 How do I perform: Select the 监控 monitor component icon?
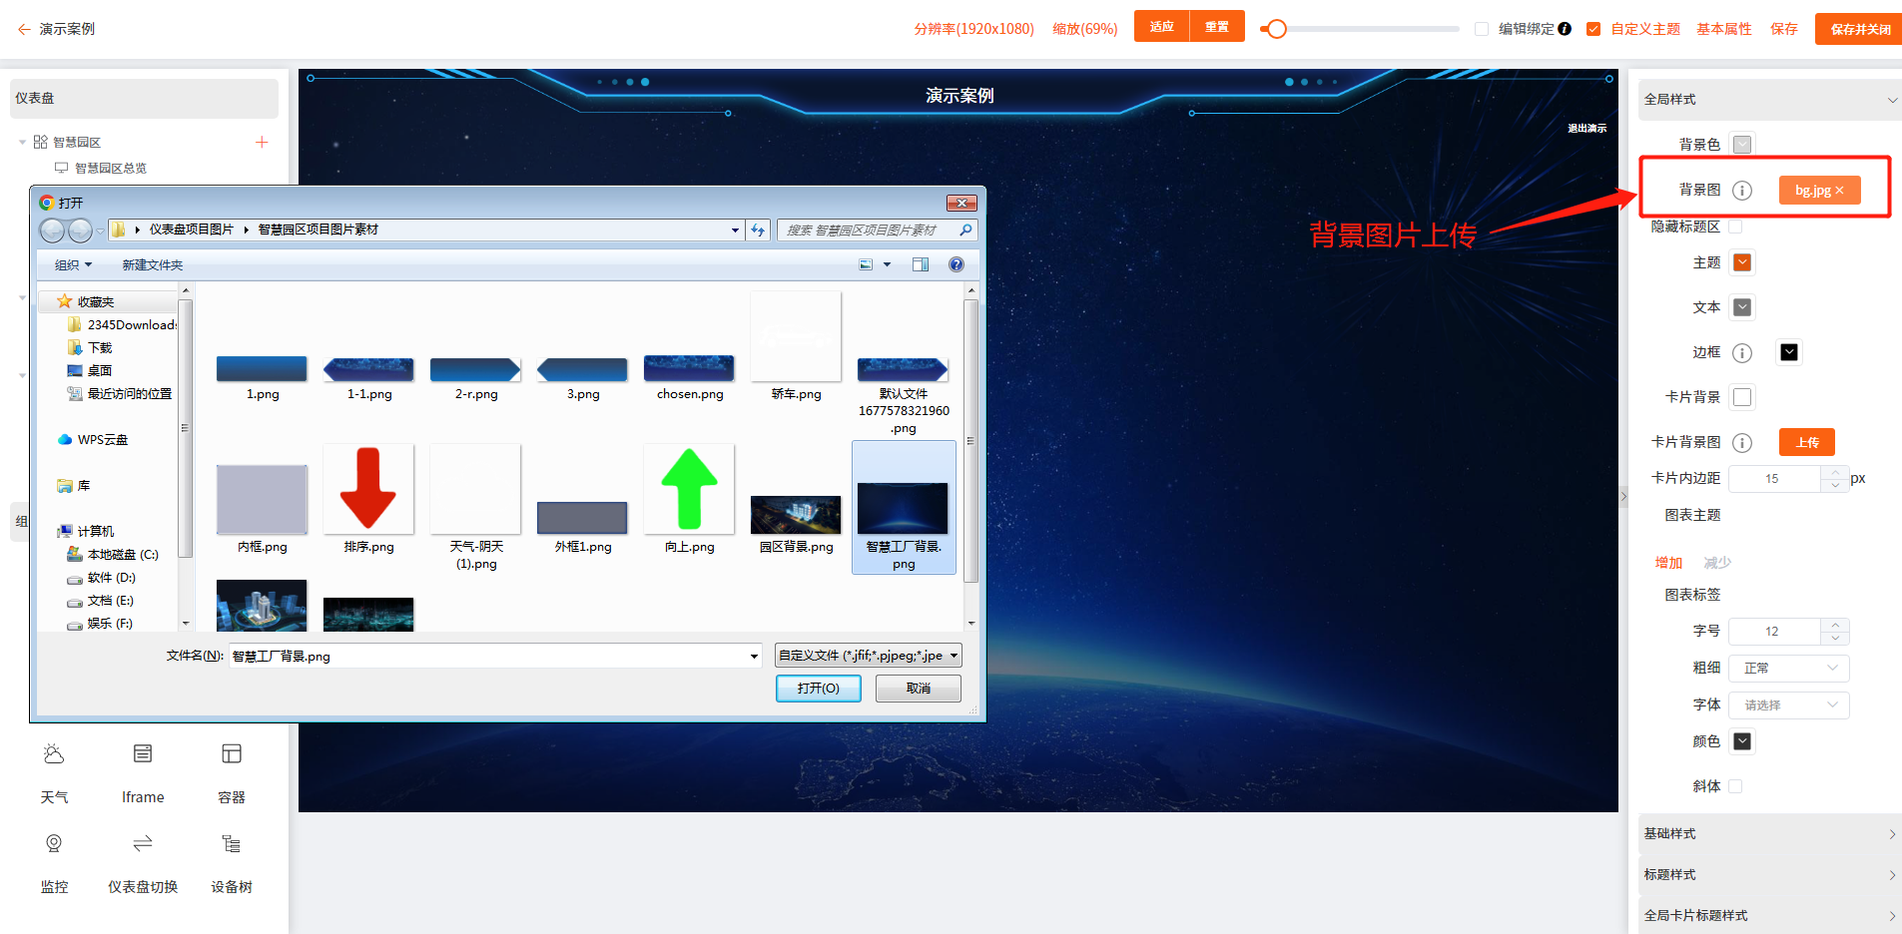point(54,844)
